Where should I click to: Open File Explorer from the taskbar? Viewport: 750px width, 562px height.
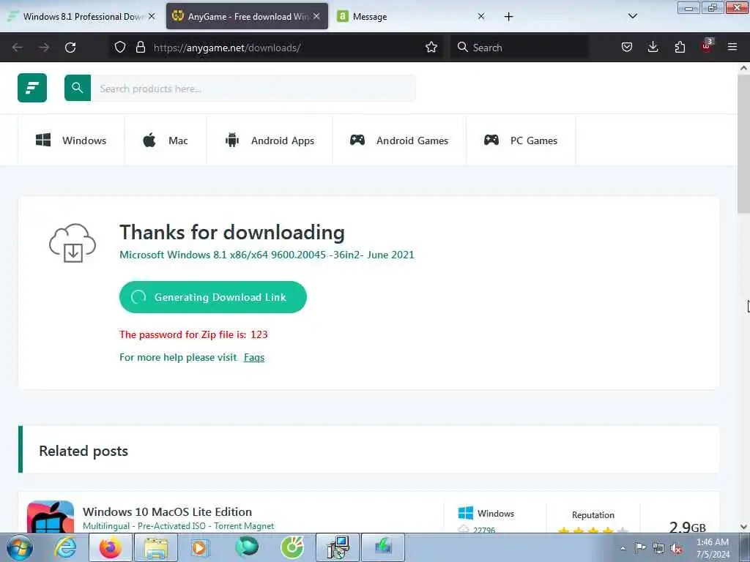pos(156,547)
